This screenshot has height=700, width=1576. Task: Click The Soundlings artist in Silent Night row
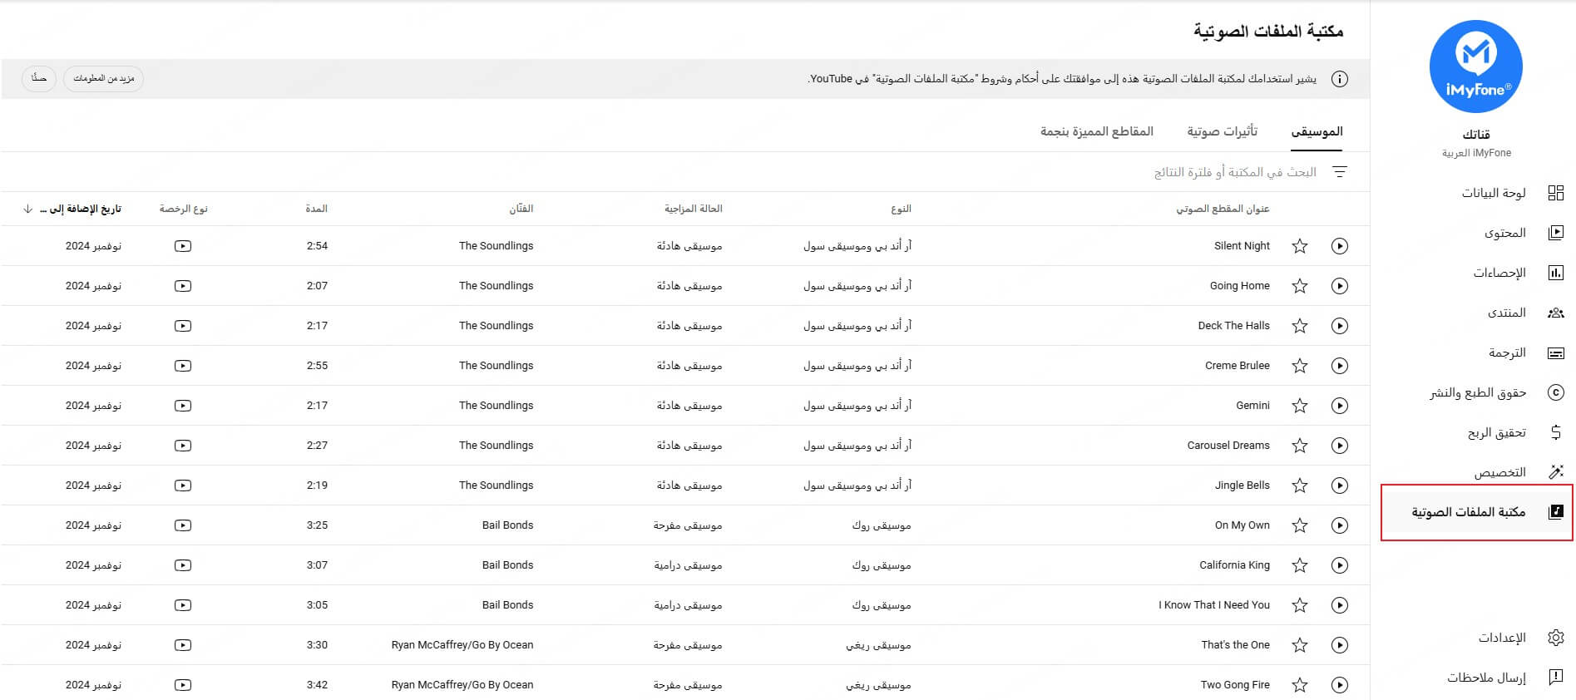click(x=496, y=246)
